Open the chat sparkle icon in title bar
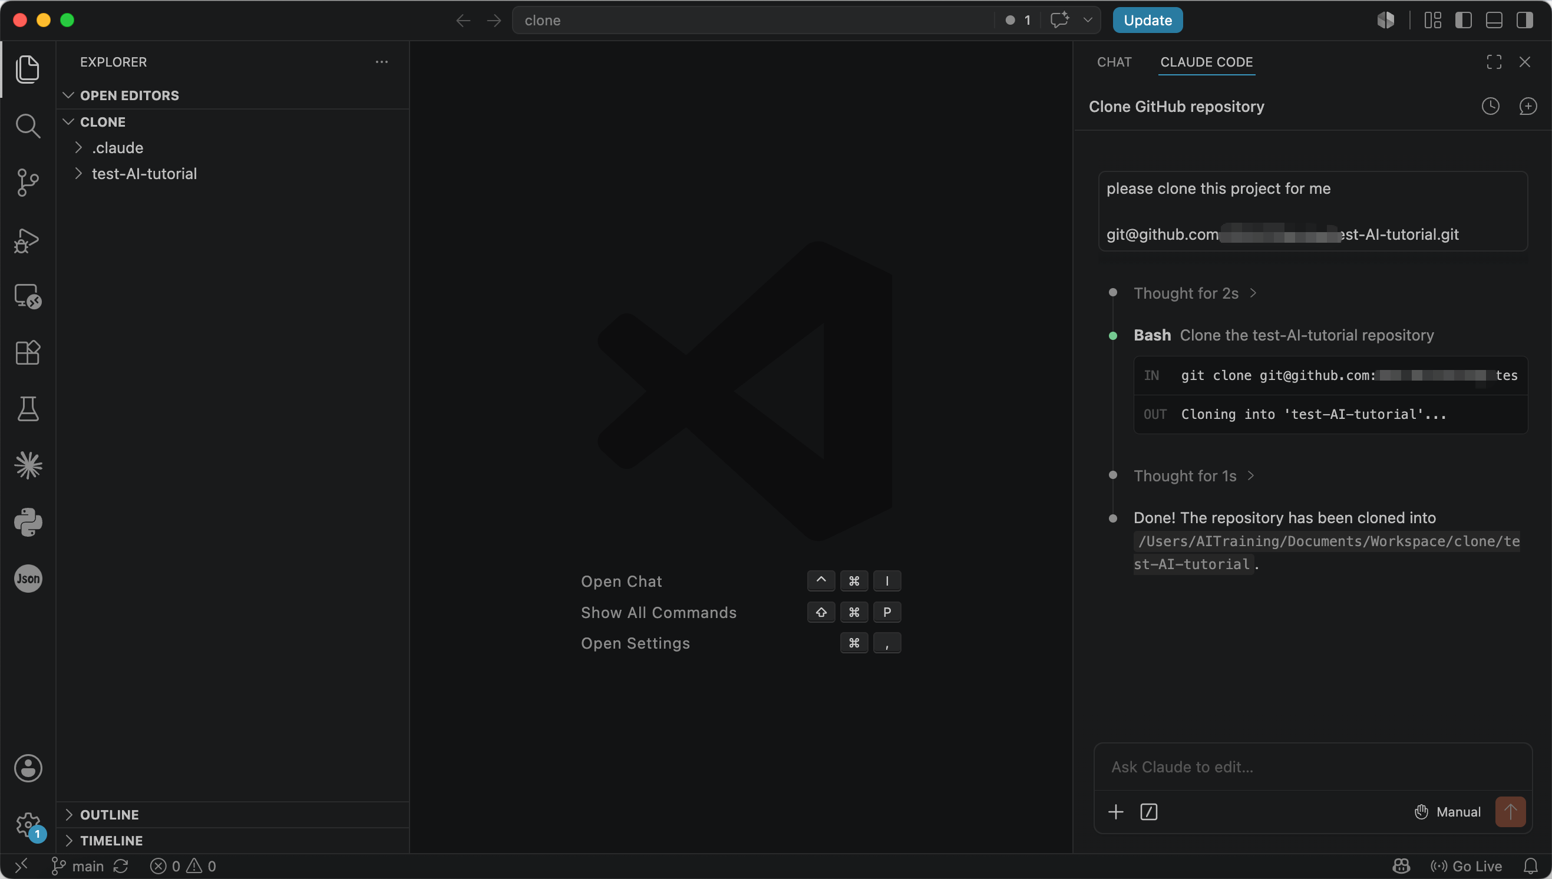This screenshot has width=1552, height=879. point(1059,20)
